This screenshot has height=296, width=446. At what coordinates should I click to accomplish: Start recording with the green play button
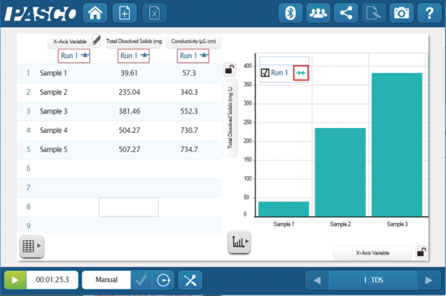[15, 280]
